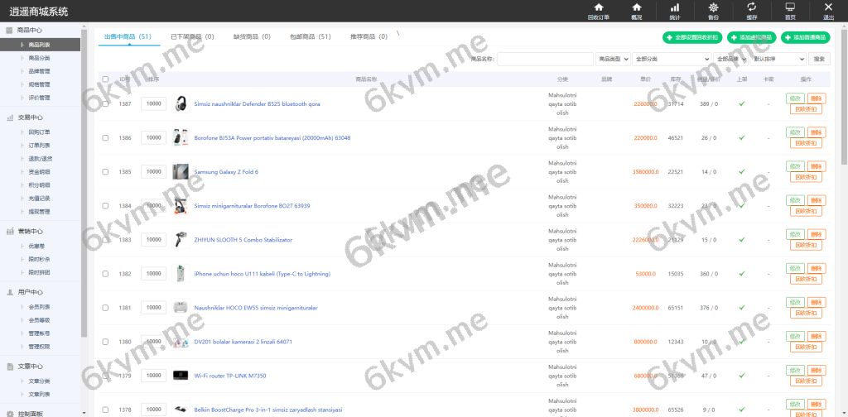
Task: Click the 添加普通商品 button
Action: click(x=805, y=37)
